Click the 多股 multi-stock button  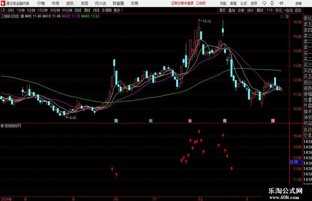(241, 10)
